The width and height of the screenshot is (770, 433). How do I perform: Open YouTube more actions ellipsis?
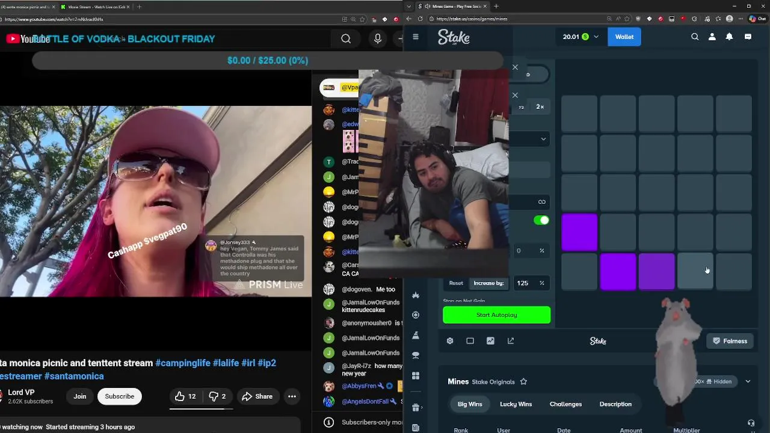tap(292, 396)
